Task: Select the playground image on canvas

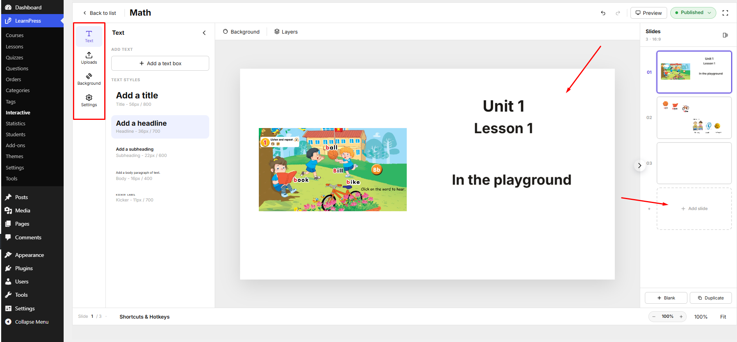Action: (x=333, y=169)
